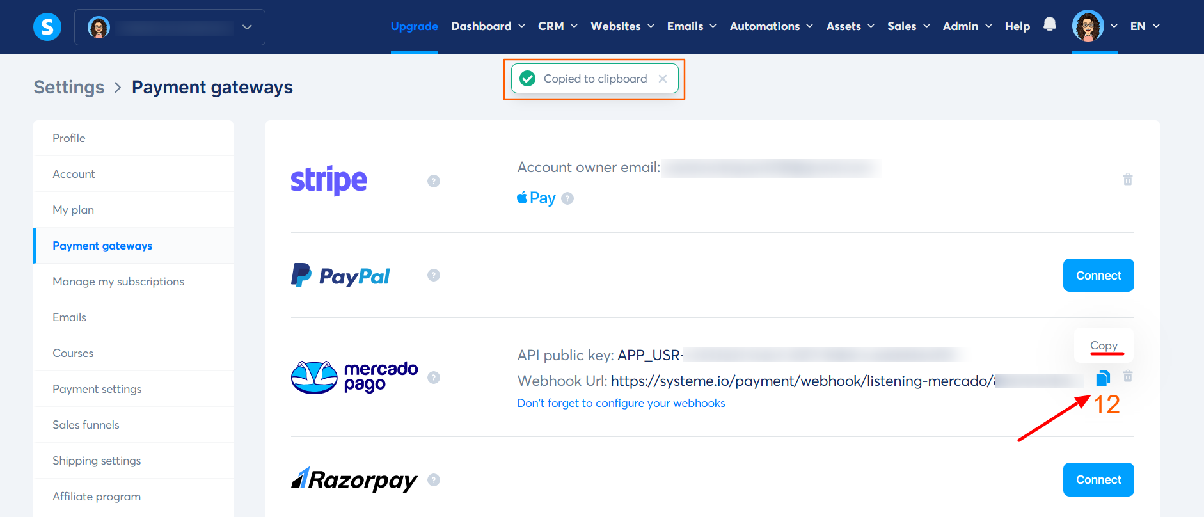Open the profile chevron beside the avatar

1114,26
